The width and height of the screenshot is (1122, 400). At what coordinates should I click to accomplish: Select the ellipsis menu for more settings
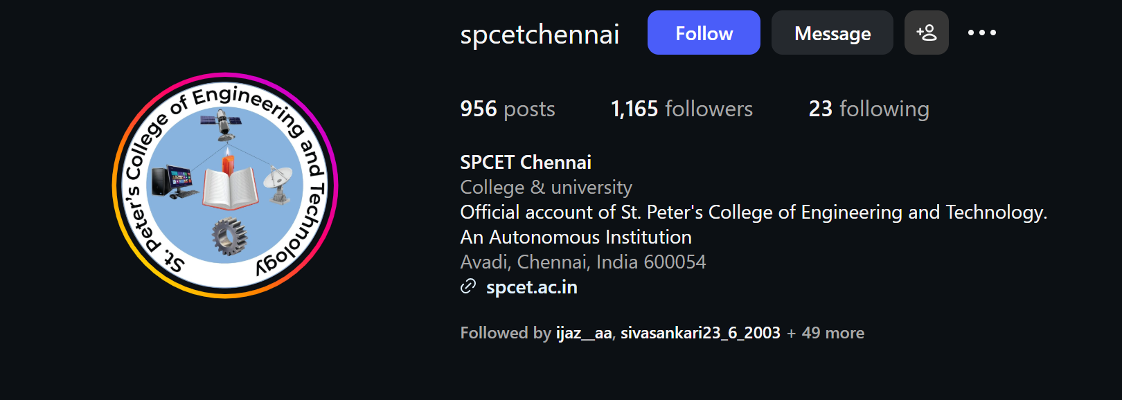click(x=983, y=32)
